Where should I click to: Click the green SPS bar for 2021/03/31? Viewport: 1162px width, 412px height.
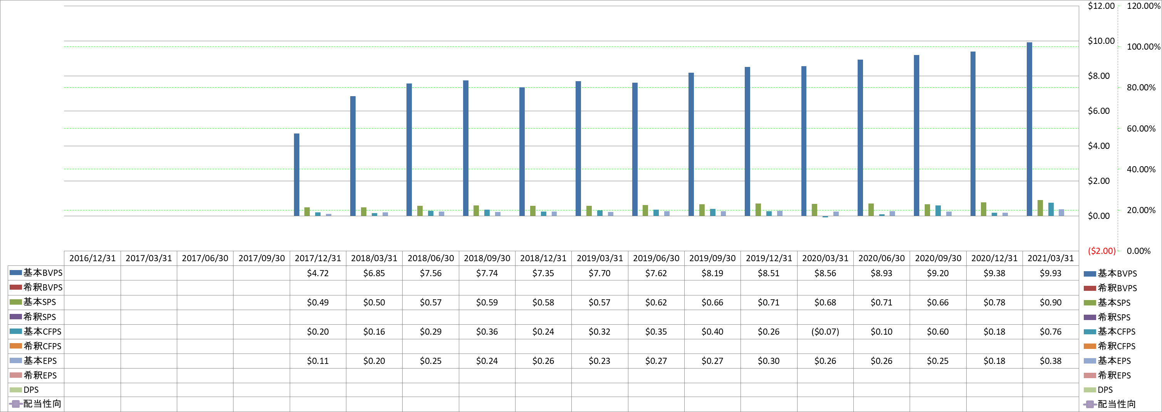(1040, 208)
